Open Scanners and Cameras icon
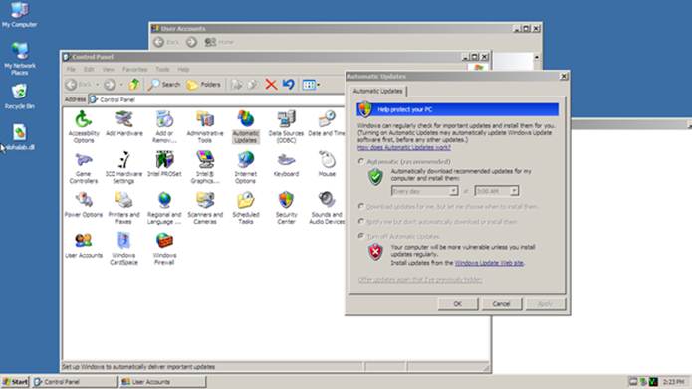Viewport: 692px width, 389px height. click(205, 208)
